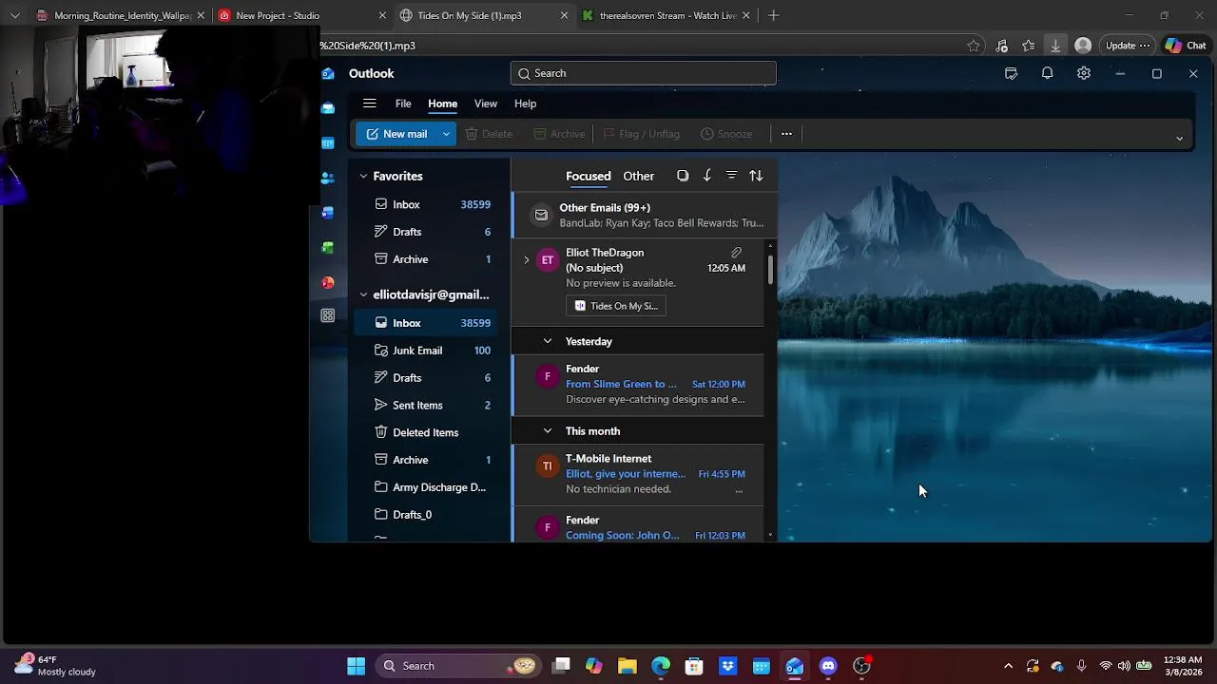1217x684 pixels.
Task: Click attachment paperclip on Elliot TheDragon email
Action: pos(736,253)
